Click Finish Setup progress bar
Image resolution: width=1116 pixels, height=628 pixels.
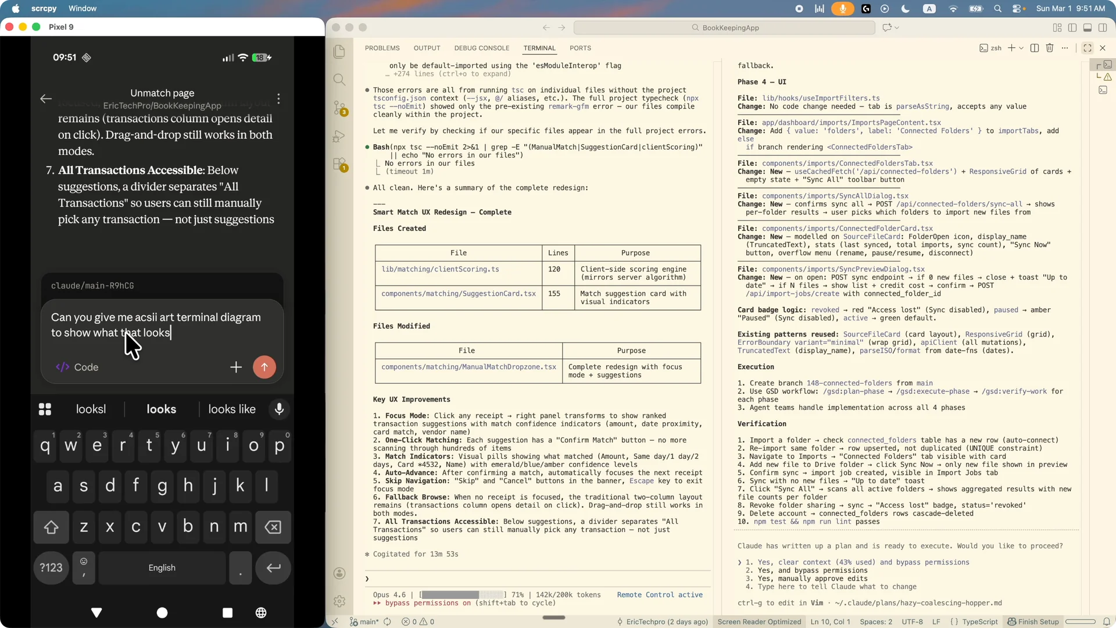click(1080, 622)
